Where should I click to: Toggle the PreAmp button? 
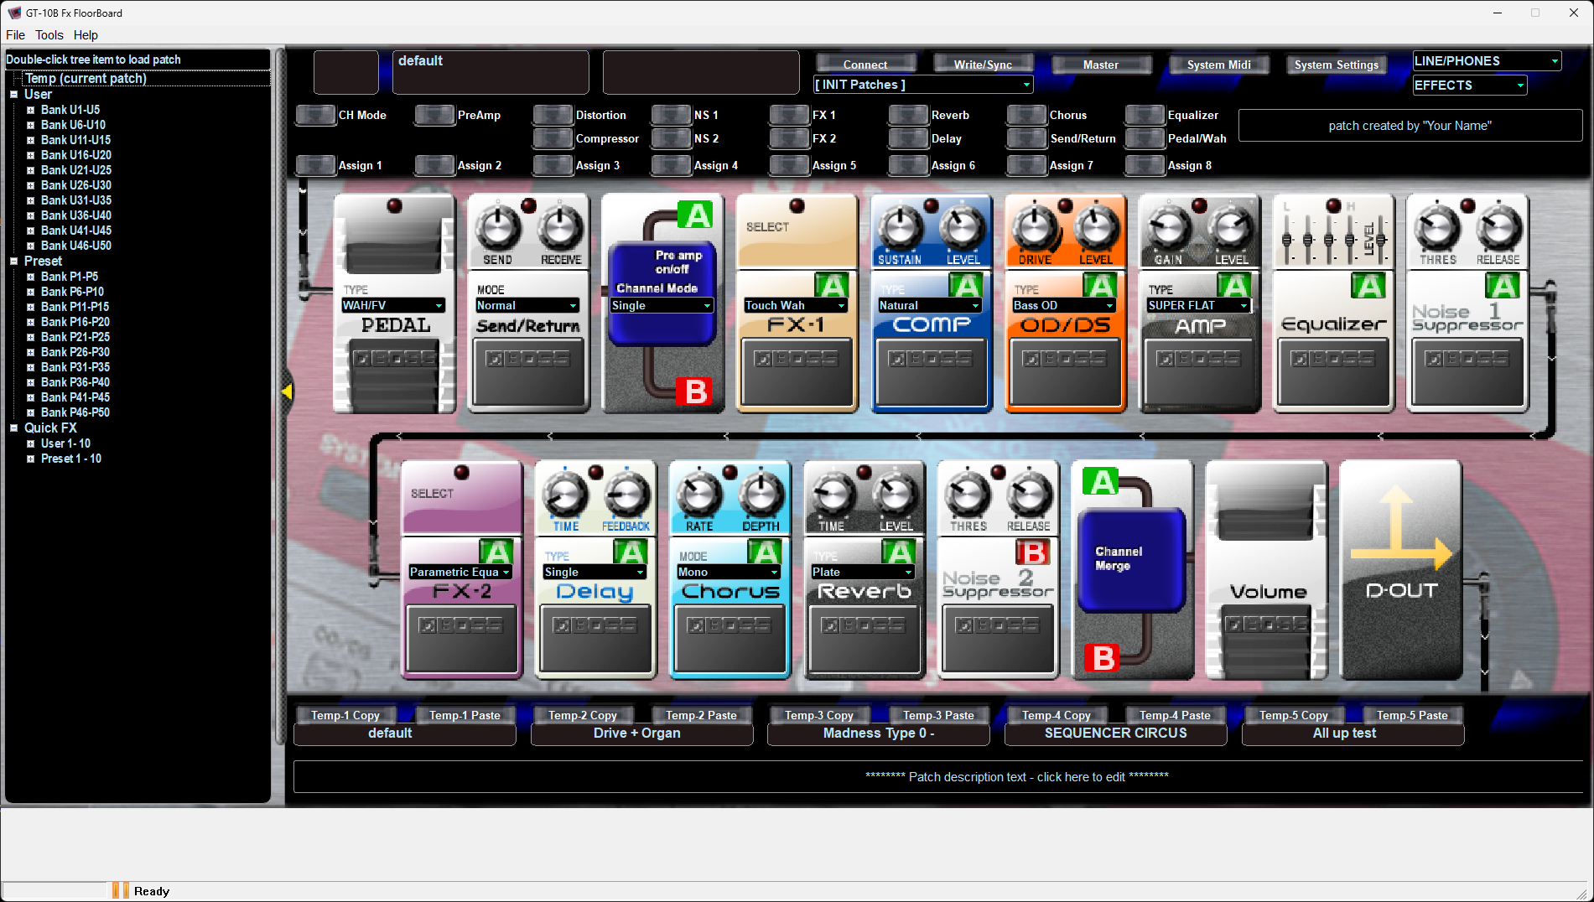[434, 115]
